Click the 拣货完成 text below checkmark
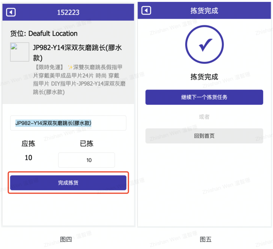This screenshot has height=249, width=273. click(x=204, y=77)
